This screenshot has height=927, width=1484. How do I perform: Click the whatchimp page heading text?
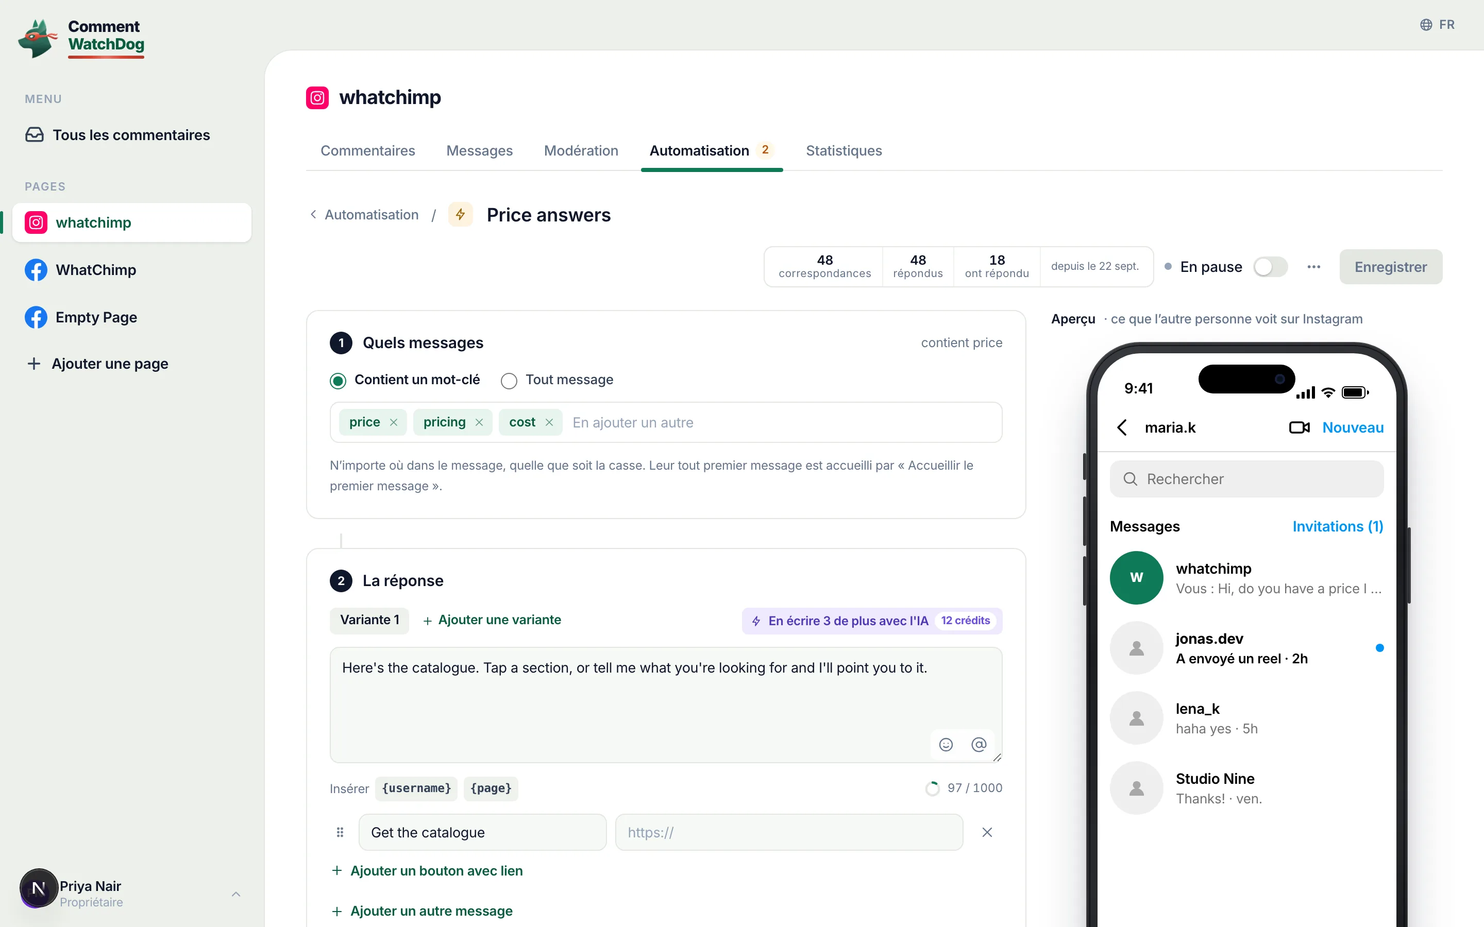(390, 97)
